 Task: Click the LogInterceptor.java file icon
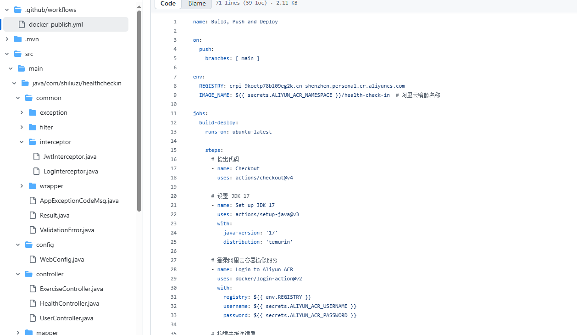point(36,171)
